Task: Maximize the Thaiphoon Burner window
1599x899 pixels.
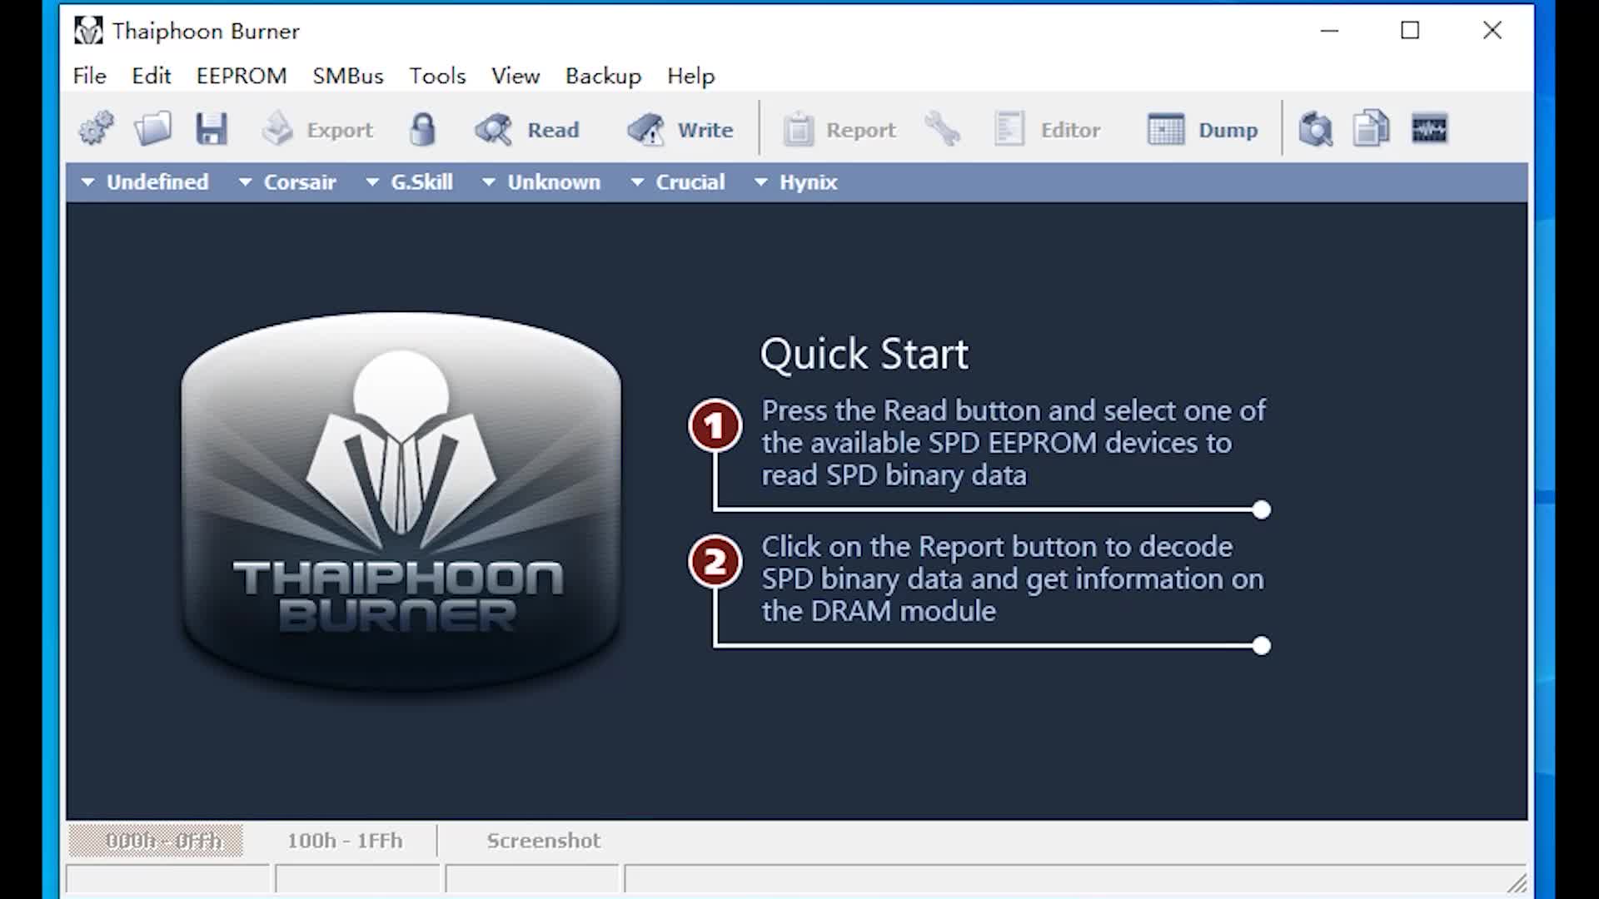Action: click(x=1410, y=31)
